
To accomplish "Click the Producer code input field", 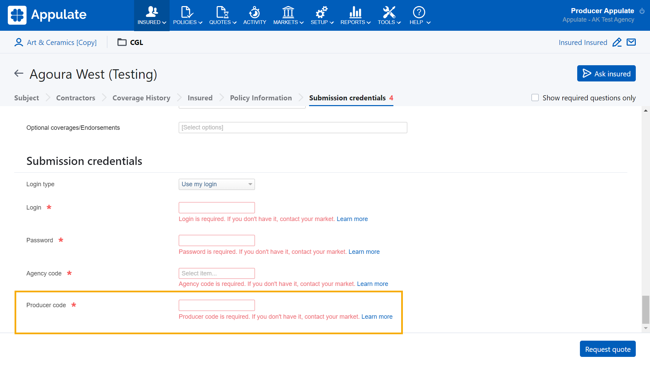I will pos(217,305).
